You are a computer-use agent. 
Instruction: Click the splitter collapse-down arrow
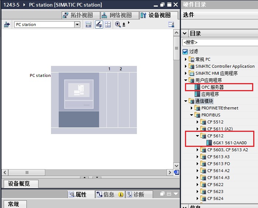97,178
